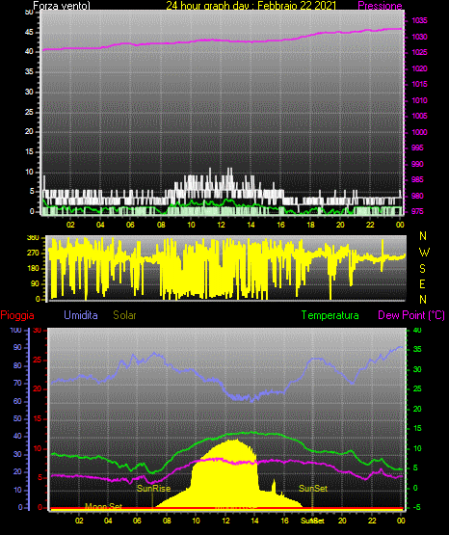Image resolution: width=449 pixels, height=535 pixels.
Task: Click hour label 18 under the wind chart
Action: point(310,225)
